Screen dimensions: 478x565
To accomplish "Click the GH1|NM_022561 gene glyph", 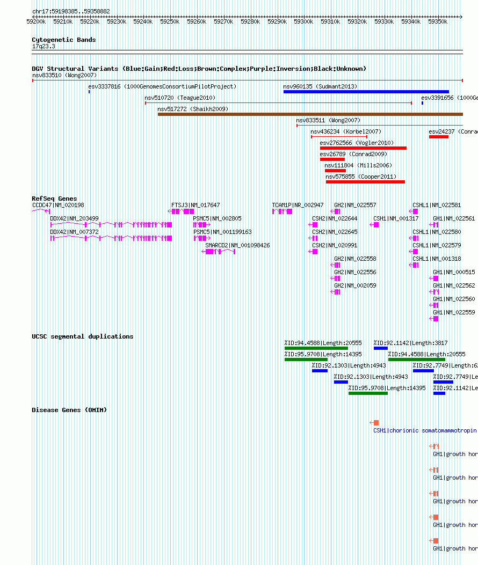I will (434, 225).
